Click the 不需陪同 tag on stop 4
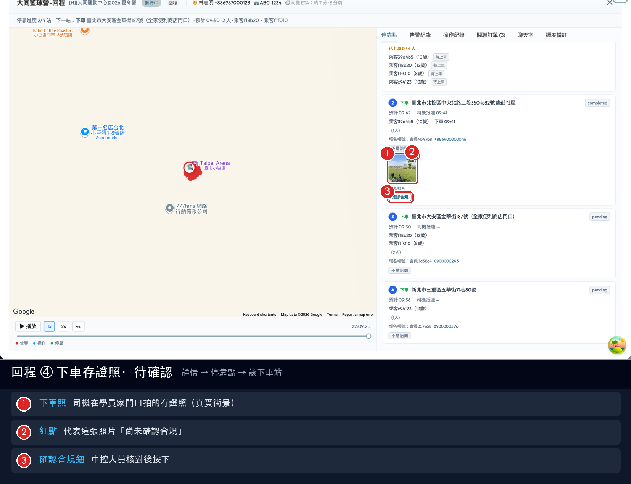631x484 pixels. (x=399, y=336)
